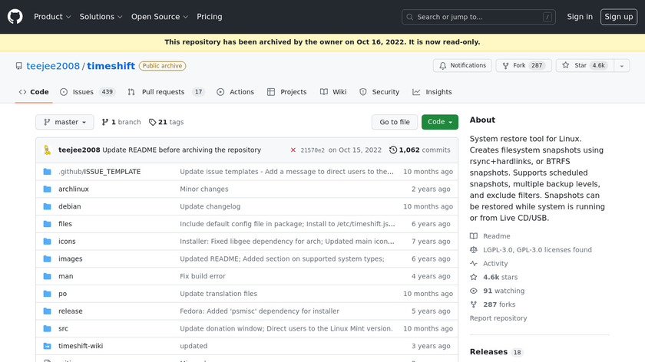645x362 pixels.
Task: Open the timeshift-wiki submodule
Action: pyautogui.click(x=81, y=346)
